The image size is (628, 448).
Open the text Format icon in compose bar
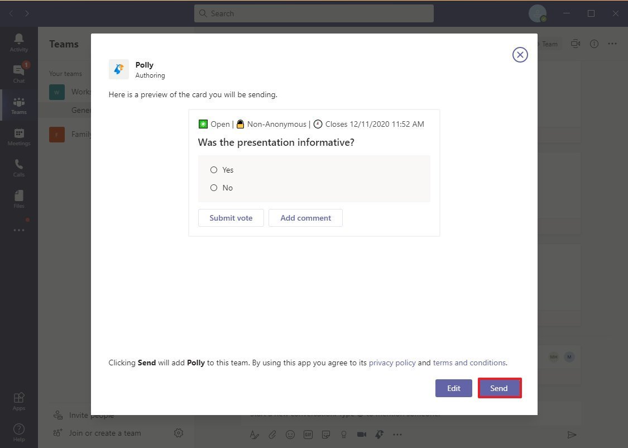255,435
